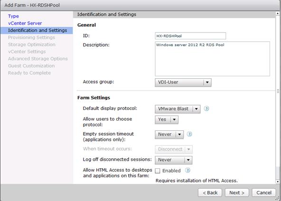Click the vertical scrollbar thumb

[278, 91]
